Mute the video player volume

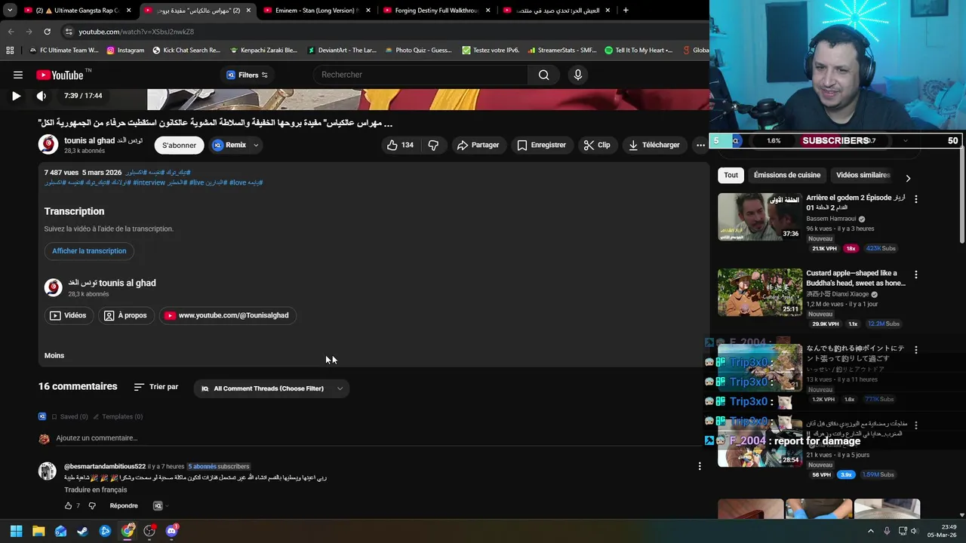[x=42, y=96]
